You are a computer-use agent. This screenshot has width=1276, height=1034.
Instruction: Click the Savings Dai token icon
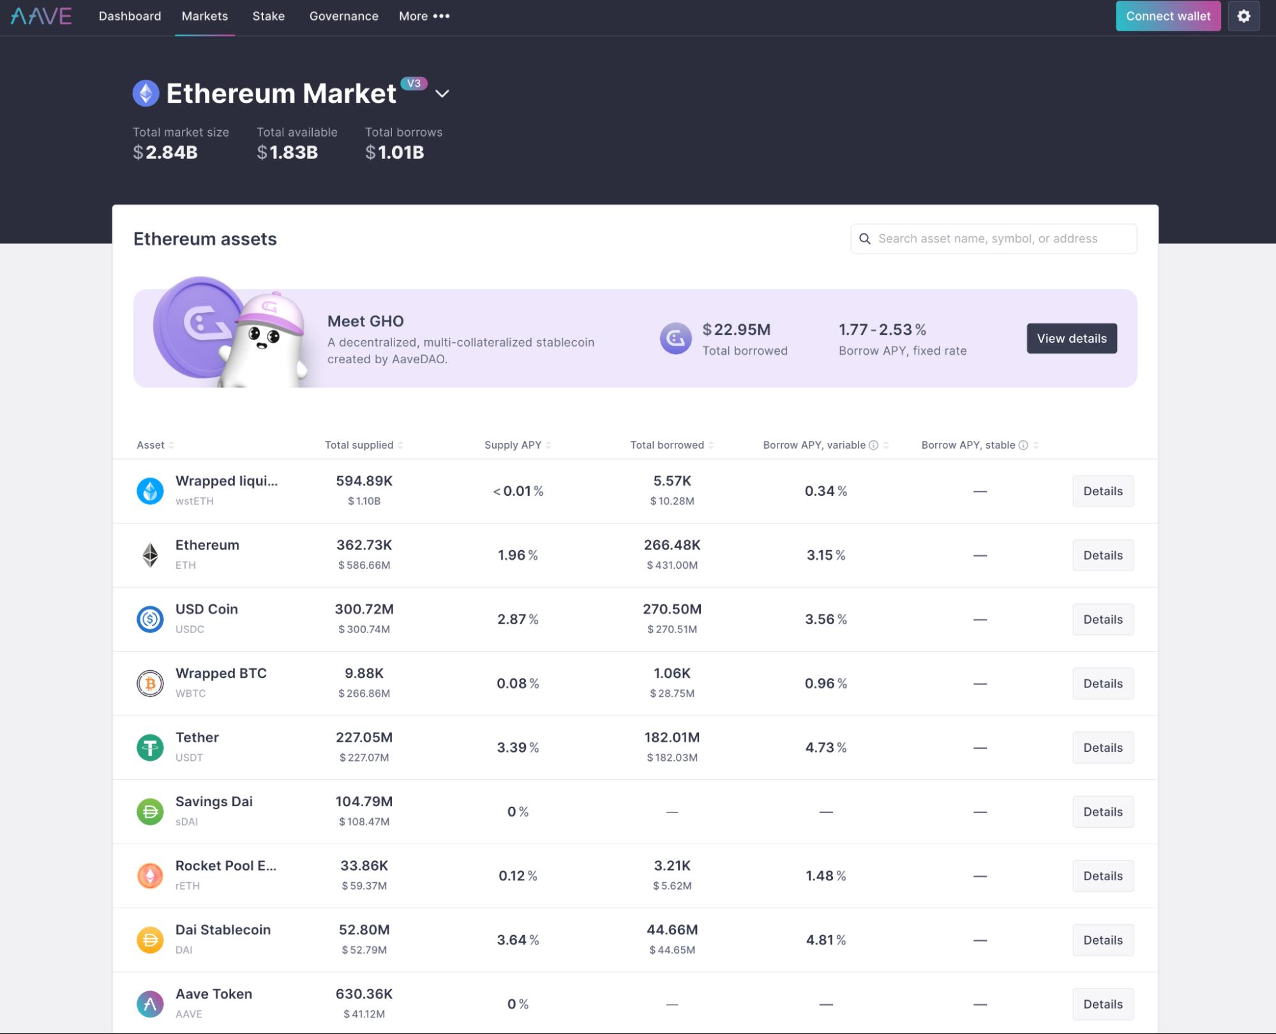(x=150, y=812)
